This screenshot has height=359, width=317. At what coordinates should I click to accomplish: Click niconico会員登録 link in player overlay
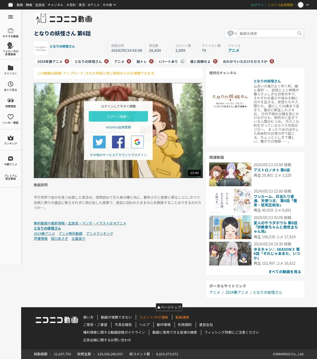(118, 127)
